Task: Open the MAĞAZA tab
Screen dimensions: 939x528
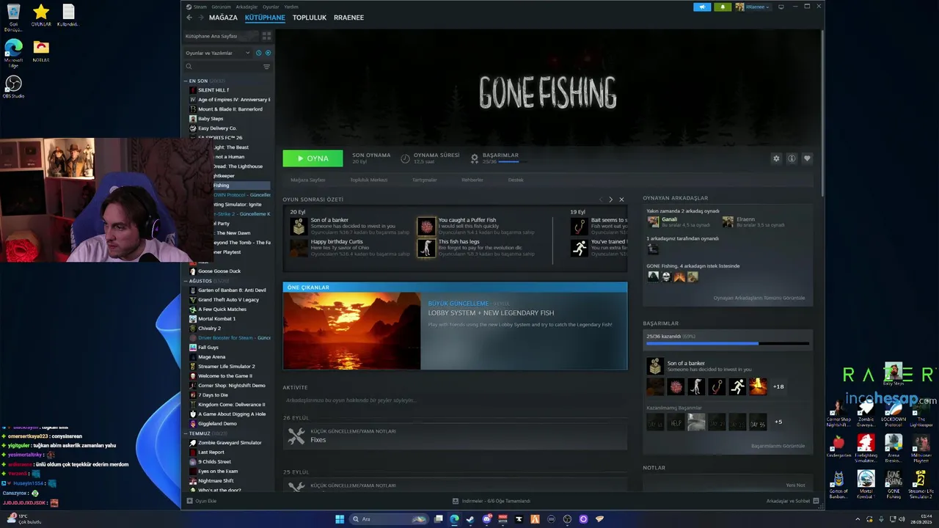Action: [223, 18]
